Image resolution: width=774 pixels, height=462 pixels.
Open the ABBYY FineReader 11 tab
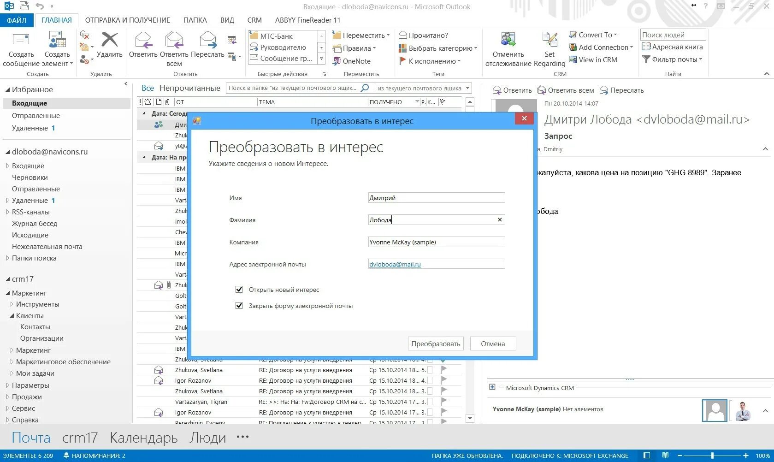coord(308,20)
